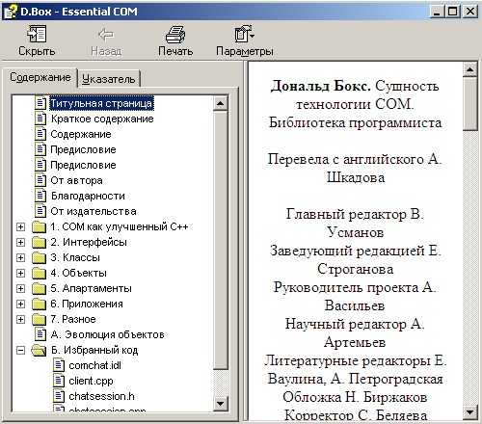Click the page icon beside От издательства

[x=40, y=211]
